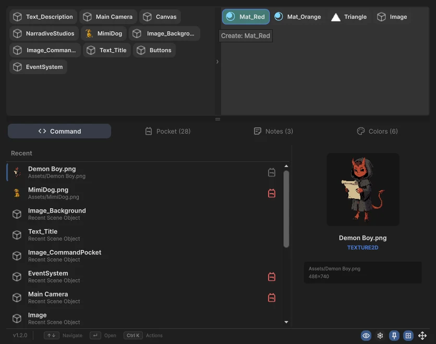
Task: Select the Mat_Orange material chip
Action: 298,17
